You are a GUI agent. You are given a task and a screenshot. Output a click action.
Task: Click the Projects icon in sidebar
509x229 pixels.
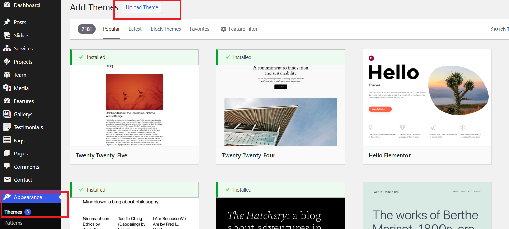point(7,62)
